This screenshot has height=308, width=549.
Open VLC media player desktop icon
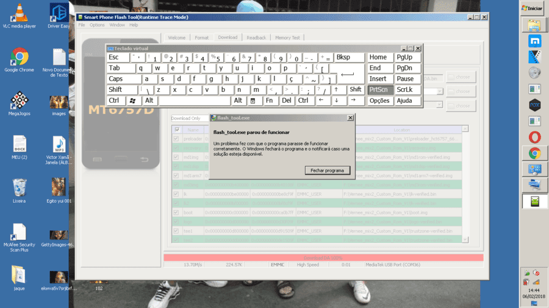point(20,16)
